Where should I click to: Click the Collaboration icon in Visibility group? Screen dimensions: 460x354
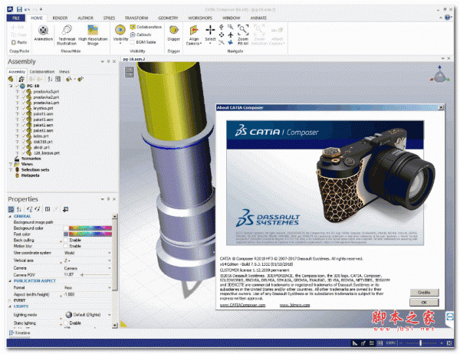click(x=133, y=27)
